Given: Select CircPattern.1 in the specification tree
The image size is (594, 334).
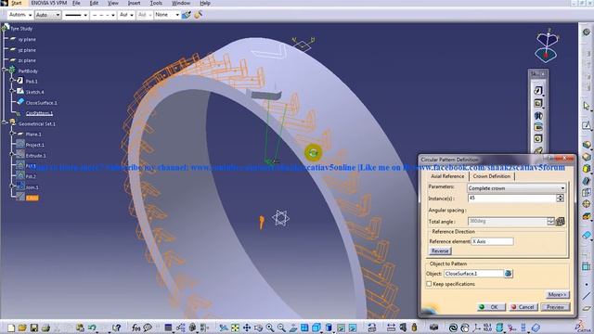Looking at the screenshot, I should coord(39,113).
